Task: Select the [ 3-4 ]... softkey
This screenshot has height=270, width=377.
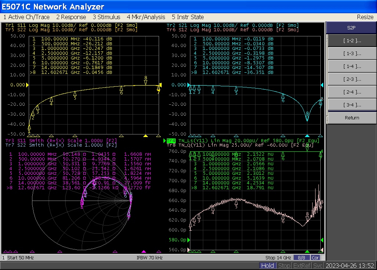Action: tap(352, 105)
